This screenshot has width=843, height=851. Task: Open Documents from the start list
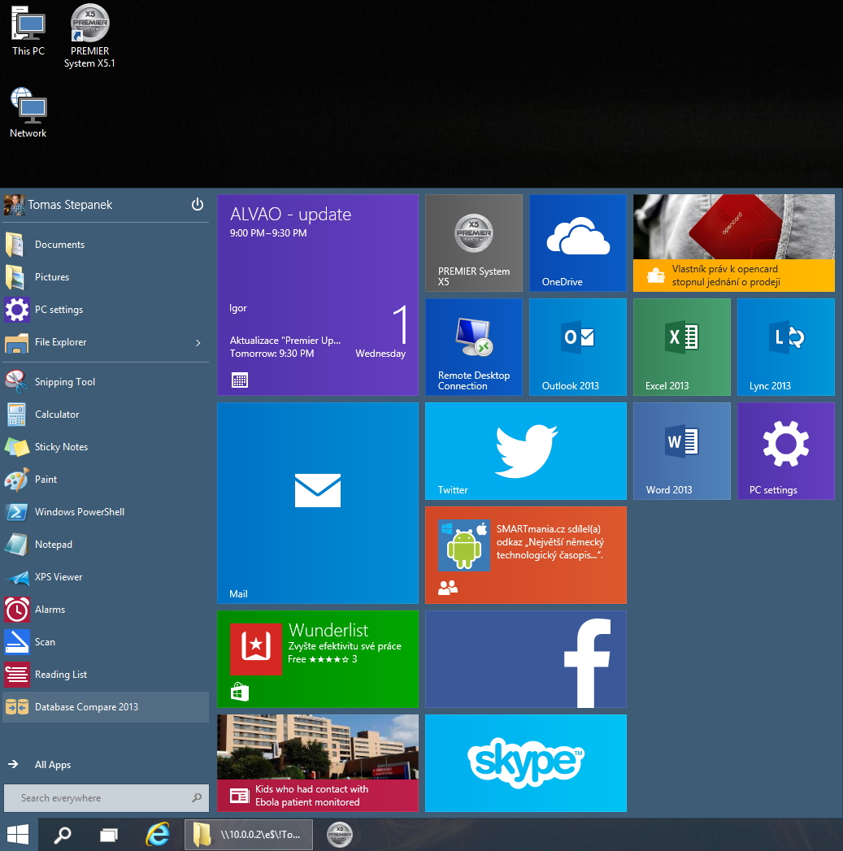pos(106,245)
